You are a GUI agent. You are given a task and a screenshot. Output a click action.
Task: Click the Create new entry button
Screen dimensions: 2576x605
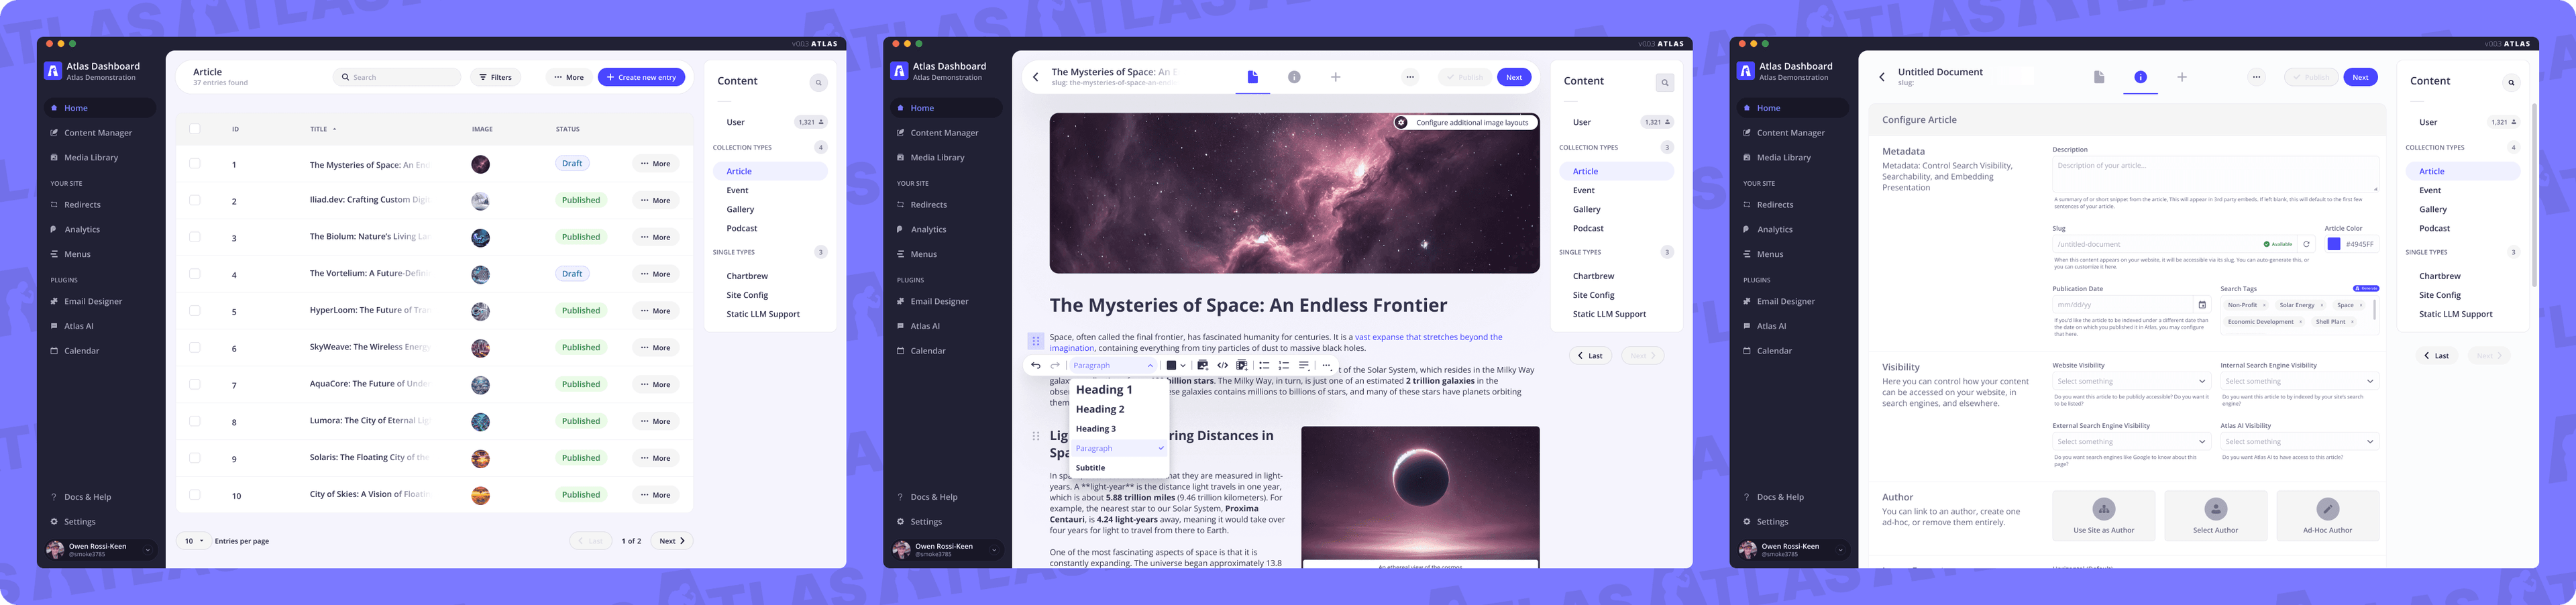641,77
